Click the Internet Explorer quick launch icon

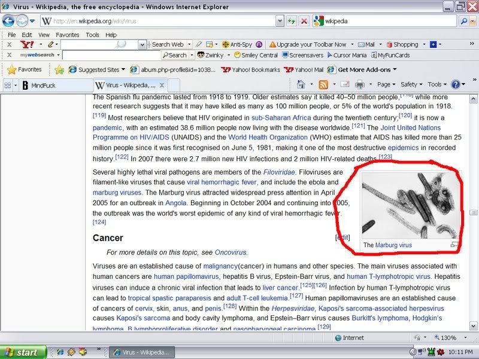60,352
